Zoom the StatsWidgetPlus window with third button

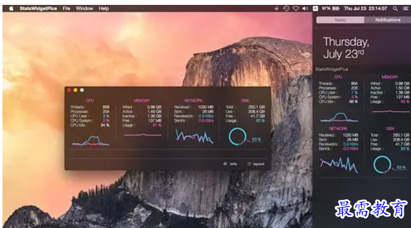click(x=82, y=90)
